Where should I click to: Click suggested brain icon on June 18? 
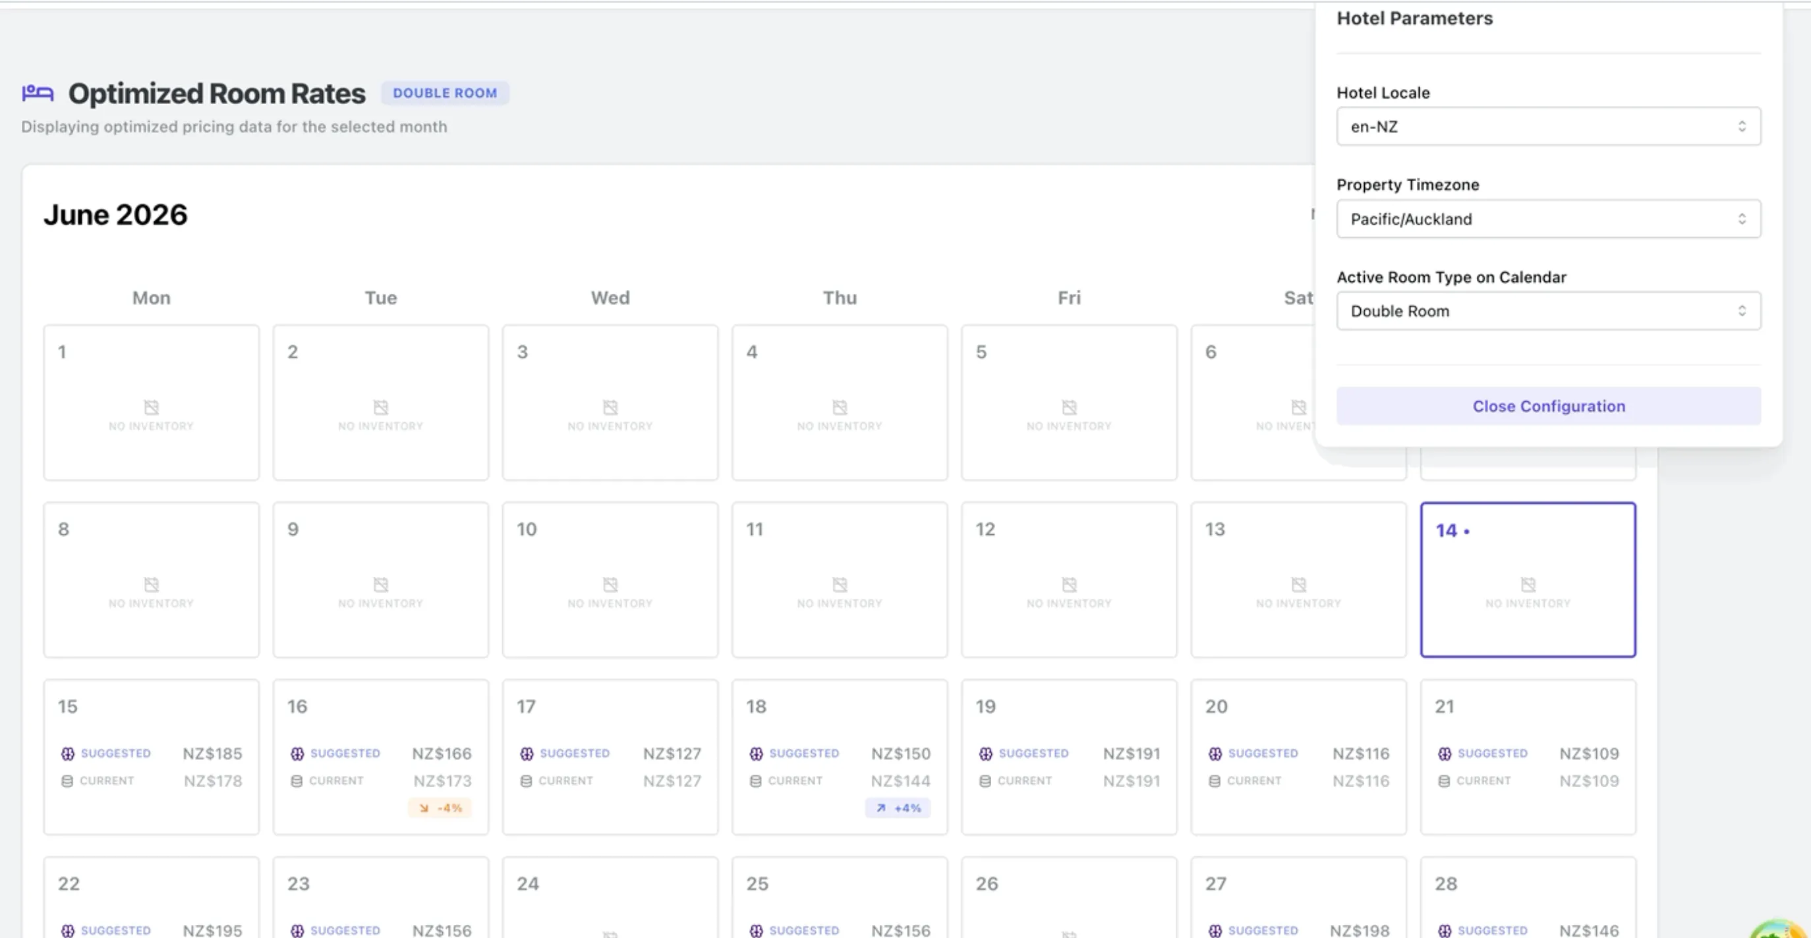pos(756,754)
